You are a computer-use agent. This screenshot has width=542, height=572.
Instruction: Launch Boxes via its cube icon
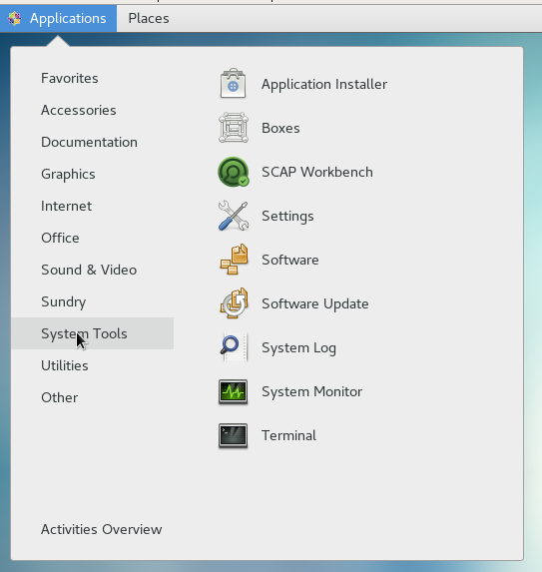[x=234, y=128]
